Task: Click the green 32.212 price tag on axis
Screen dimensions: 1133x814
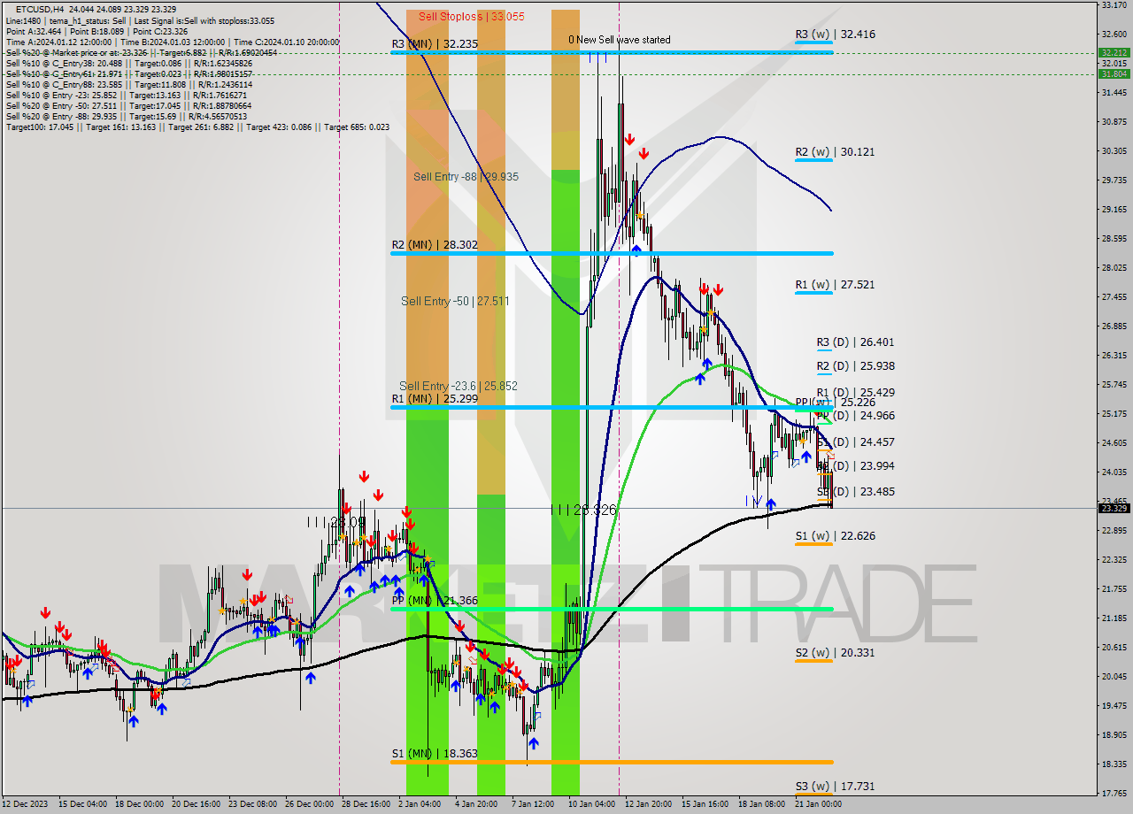Action: click(1114, 53)
